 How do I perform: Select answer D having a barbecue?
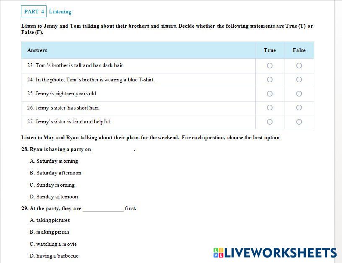(x=54, y=256)
